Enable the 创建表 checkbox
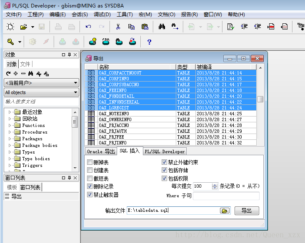305x243 pixels. pos(90,170)
